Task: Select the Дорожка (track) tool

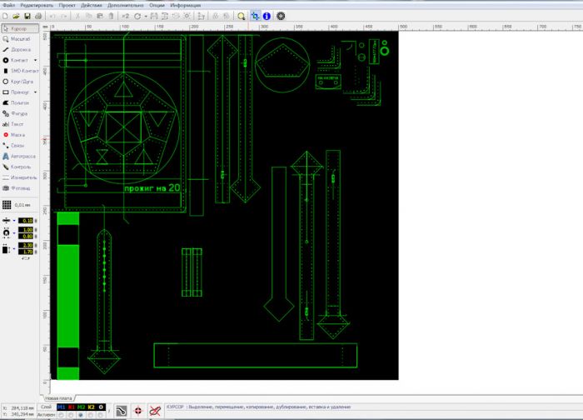Action: coord(20,49)
